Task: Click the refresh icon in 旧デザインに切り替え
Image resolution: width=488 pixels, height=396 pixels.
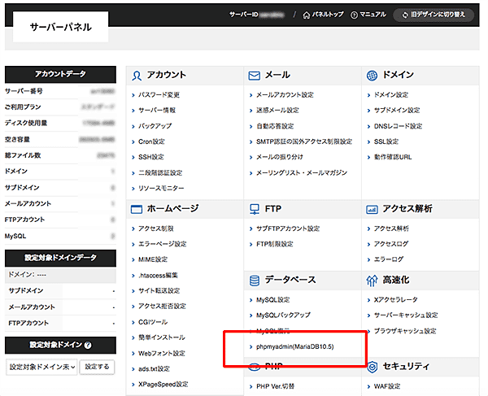Action: coord(405,15)
